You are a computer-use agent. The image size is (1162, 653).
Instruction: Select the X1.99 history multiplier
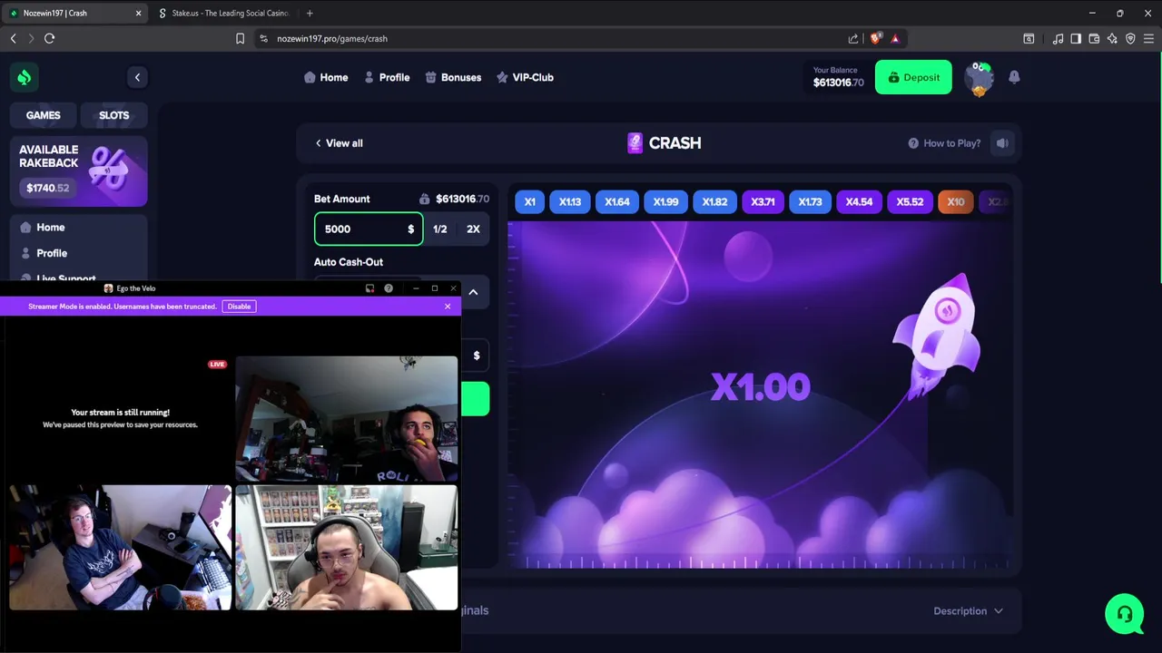(665, 202)
